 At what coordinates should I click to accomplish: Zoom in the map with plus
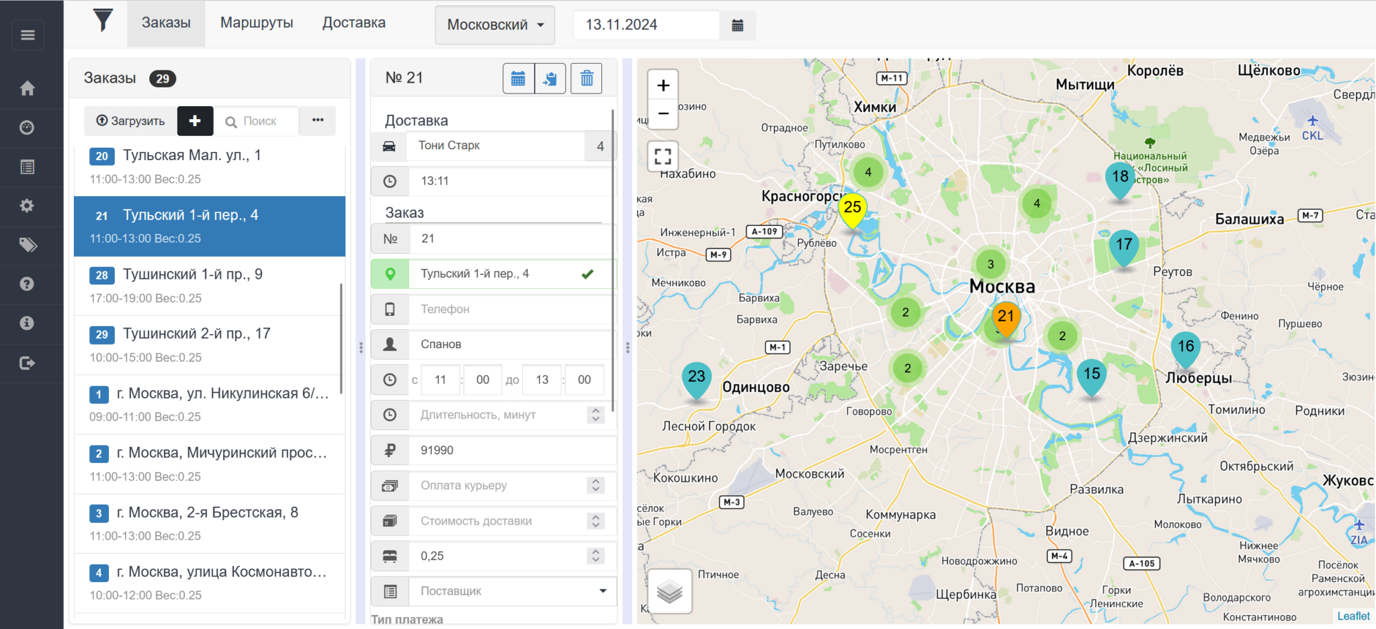pos(662,85)
